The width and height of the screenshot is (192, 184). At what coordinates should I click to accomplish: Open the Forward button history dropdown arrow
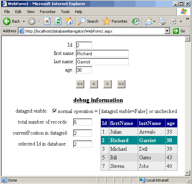[x=39, y=21]
